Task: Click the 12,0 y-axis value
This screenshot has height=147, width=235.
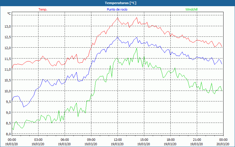Action: pyautogui.click(x=8, y=48)
